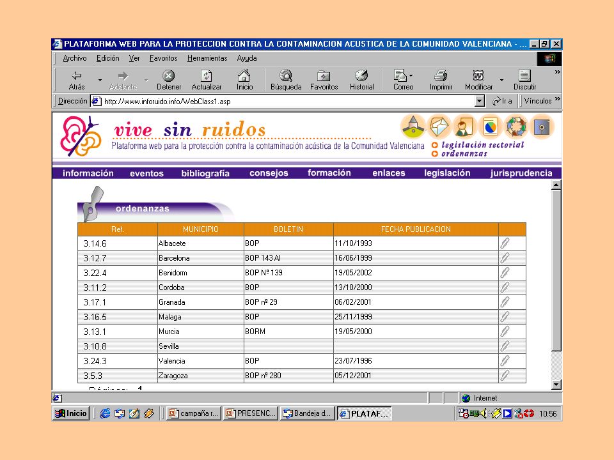Open the Discutir toolbar button
The image size is (614, 460).
pos(524,80)
